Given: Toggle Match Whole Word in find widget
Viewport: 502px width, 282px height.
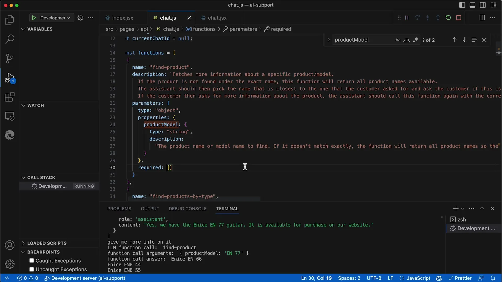Looking at the screenshot, I should 406,40.
